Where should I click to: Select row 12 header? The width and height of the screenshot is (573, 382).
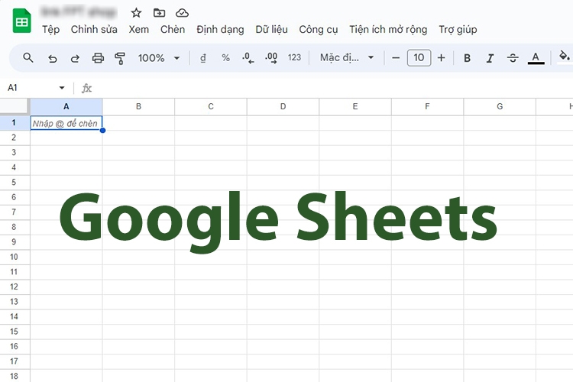[15, 286]
